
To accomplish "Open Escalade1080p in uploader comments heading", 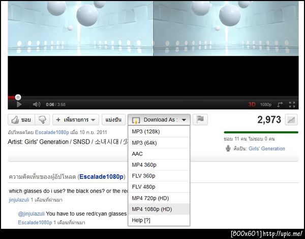I will click(101, 177).
